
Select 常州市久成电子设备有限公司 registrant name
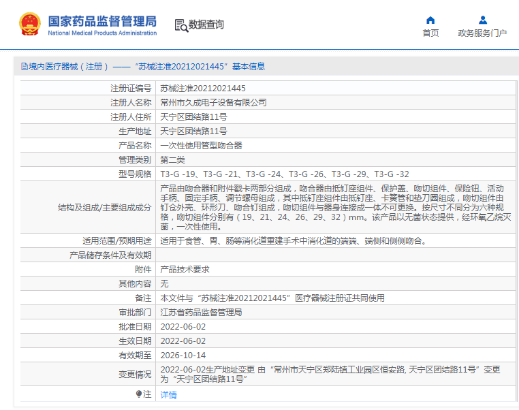[x=213, y=103]
